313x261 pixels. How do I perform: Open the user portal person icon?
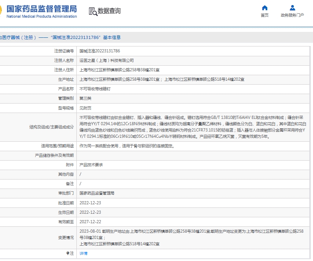click(x=292, y=8)
